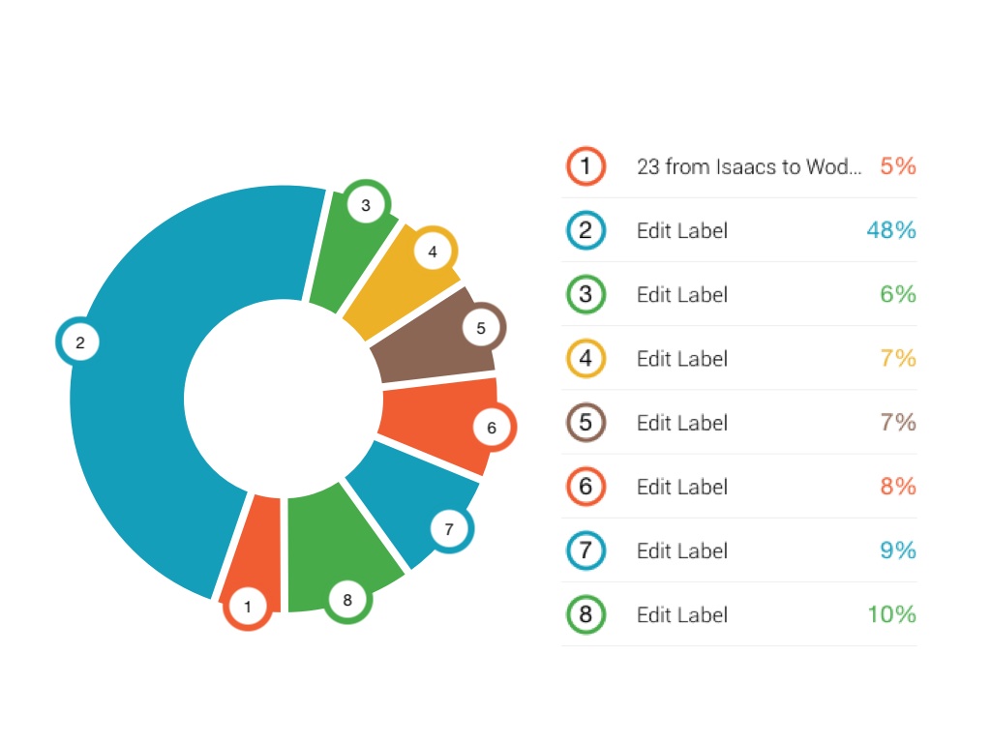Viewport: 991px width, 743px height.
Task: Select the blue number 2 legend badge
Action: point(586,230)
